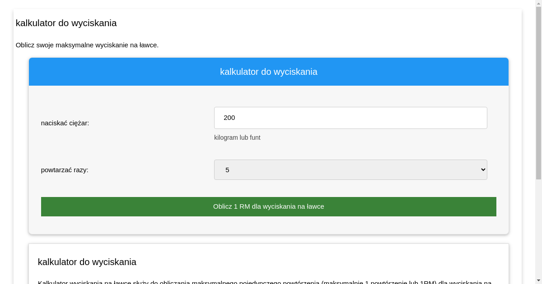This screenshot has height=284, width=542.
Task: Click the 'powtarzać razy:' label
Action: (x=65, y=170)
